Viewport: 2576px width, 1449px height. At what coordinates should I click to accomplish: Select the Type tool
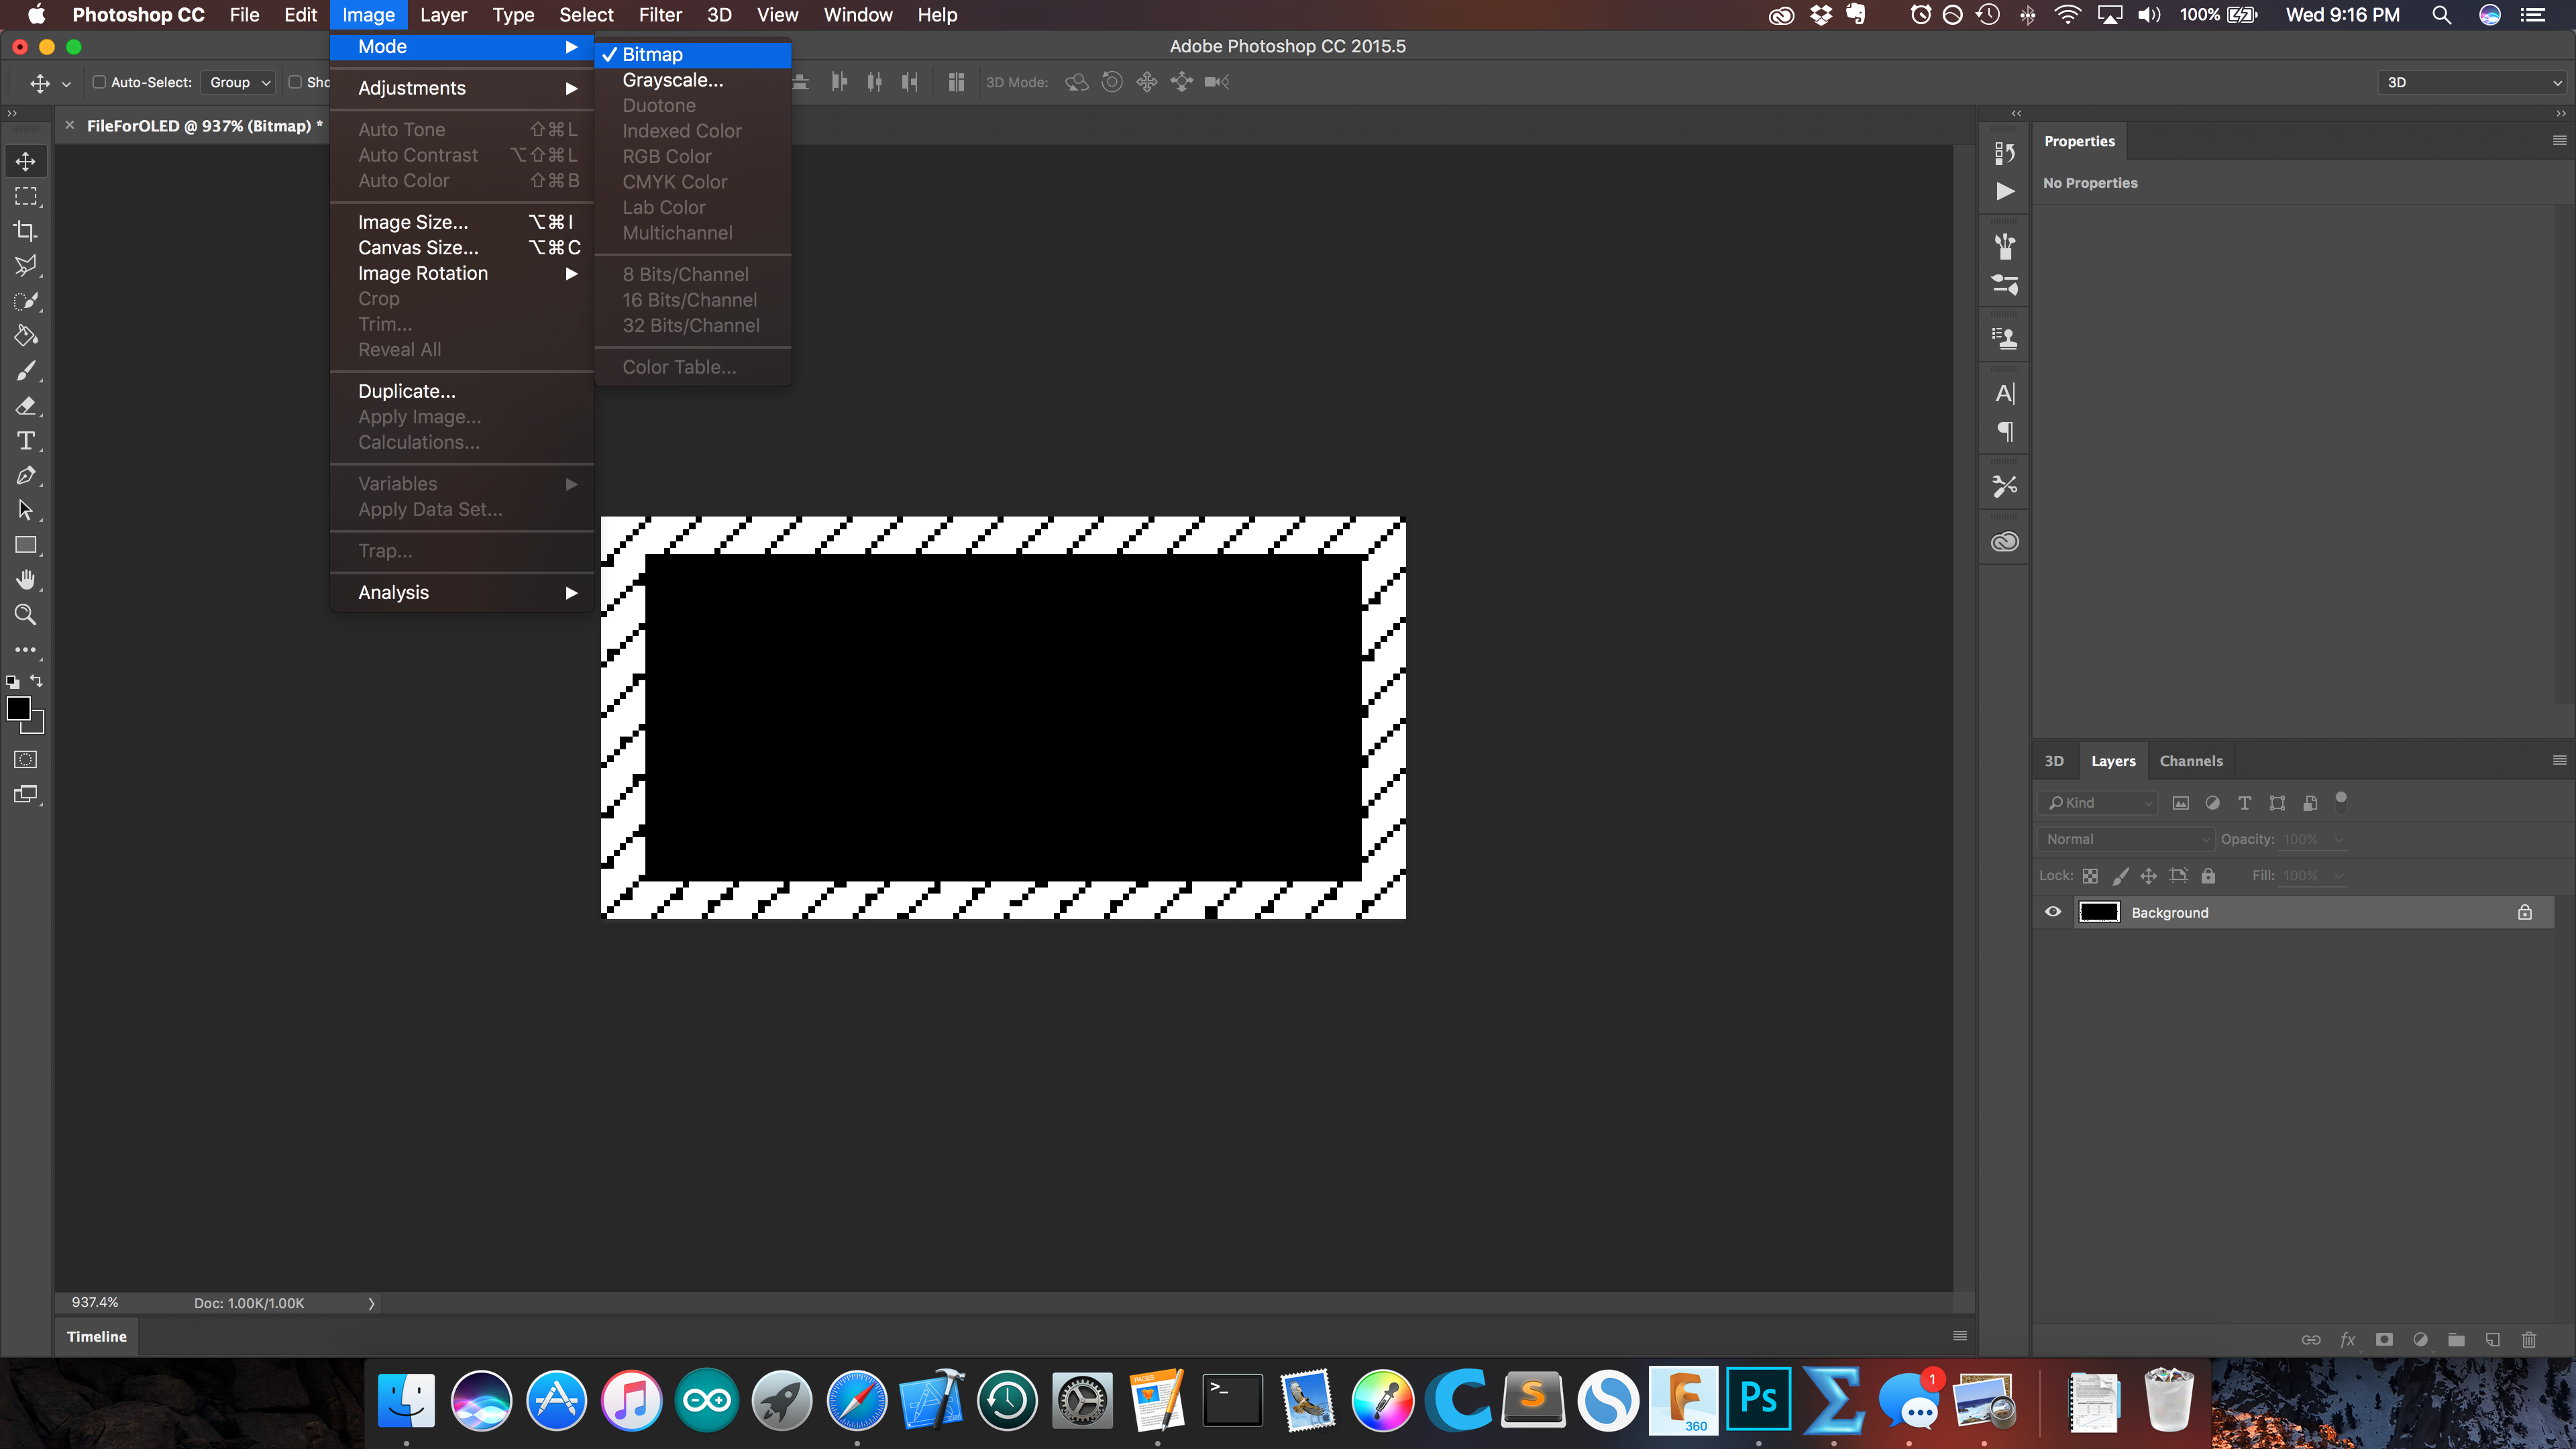point(25,441)
